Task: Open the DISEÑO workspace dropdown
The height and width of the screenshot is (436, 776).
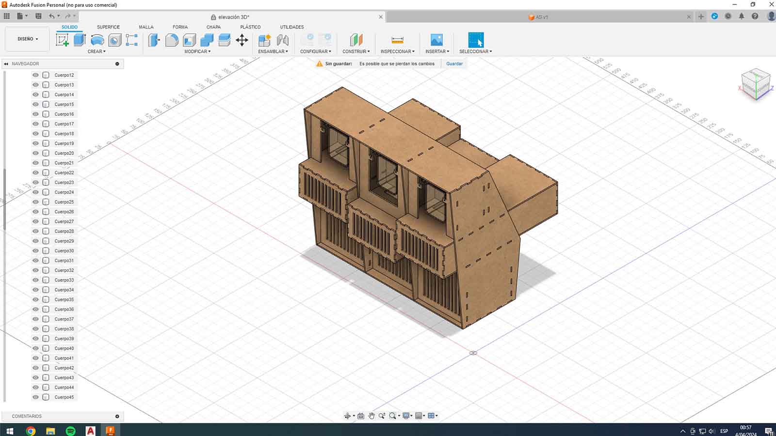Action: pos(27,39)
